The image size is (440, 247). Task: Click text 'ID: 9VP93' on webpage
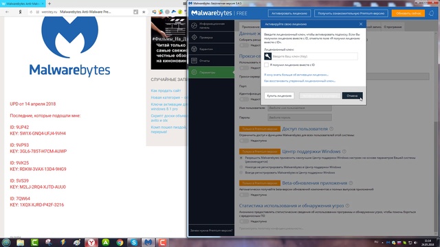coord(19,145)
